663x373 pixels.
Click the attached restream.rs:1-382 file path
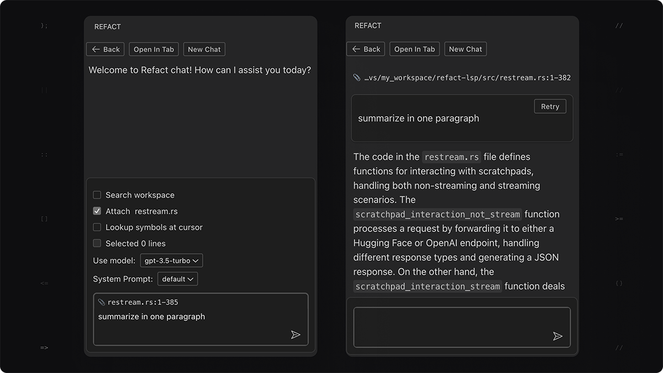click(x=467, y=78)
